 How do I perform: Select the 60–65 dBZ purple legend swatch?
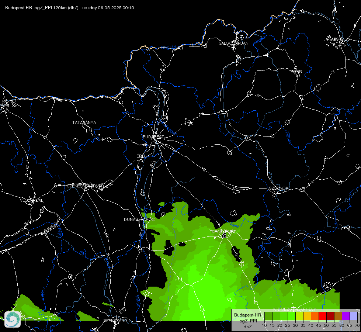pos(346,316)
